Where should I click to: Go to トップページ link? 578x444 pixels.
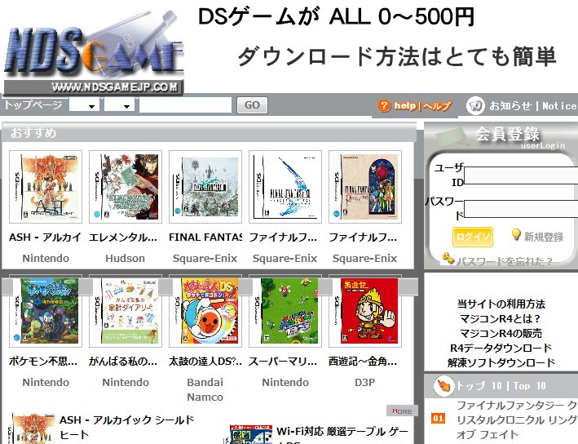(x=33, y=104)
